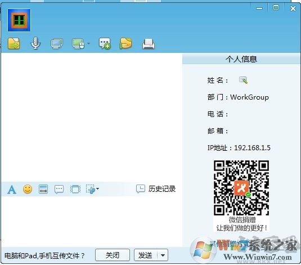The width and height of the screenshot is (301, 265).
Task: Add member to chat with plus icon
Action: tap(105, 43)
